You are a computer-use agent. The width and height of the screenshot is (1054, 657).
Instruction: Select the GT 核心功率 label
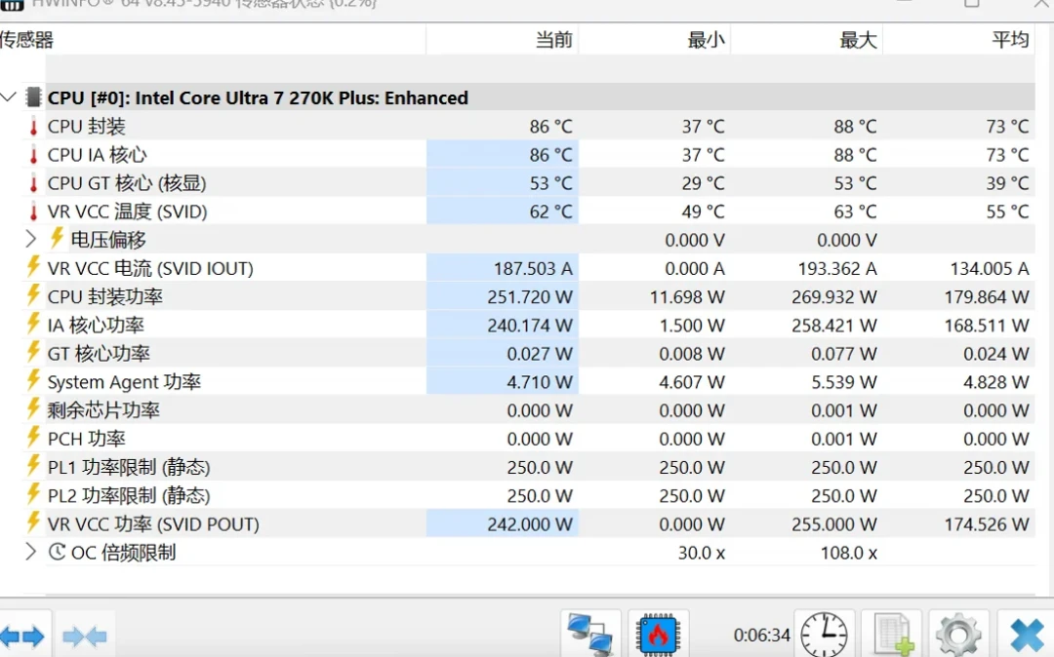pos(99,353)
